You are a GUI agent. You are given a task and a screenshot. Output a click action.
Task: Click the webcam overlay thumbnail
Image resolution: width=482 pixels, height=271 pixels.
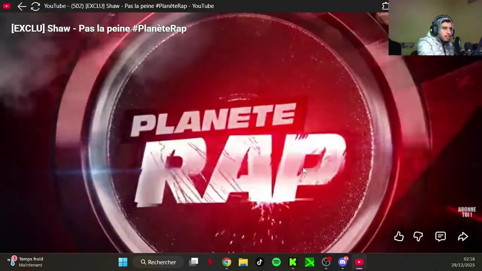coord(435,28)
